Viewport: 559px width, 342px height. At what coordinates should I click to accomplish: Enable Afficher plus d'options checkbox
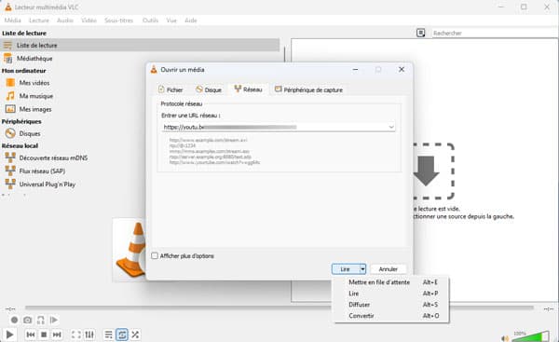pos(155,255)
